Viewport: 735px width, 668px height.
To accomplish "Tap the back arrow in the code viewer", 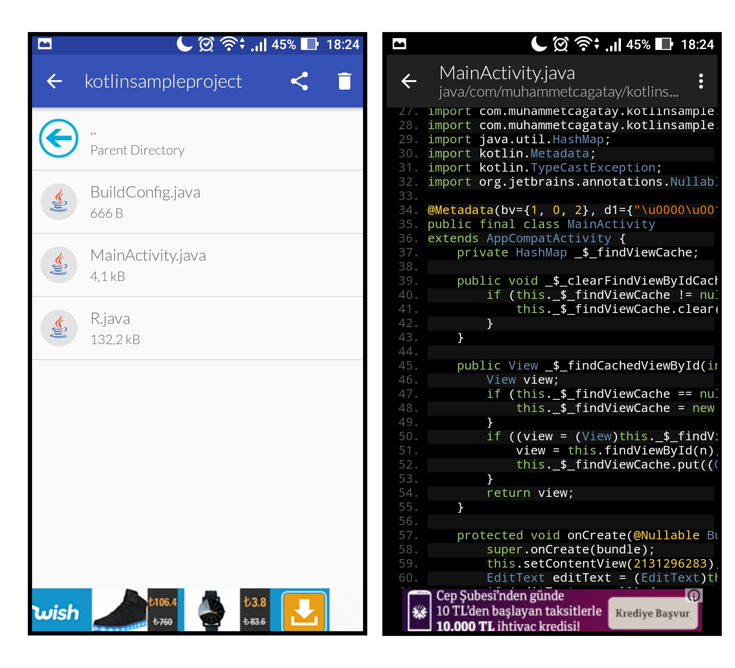I will tap(408, 81).
